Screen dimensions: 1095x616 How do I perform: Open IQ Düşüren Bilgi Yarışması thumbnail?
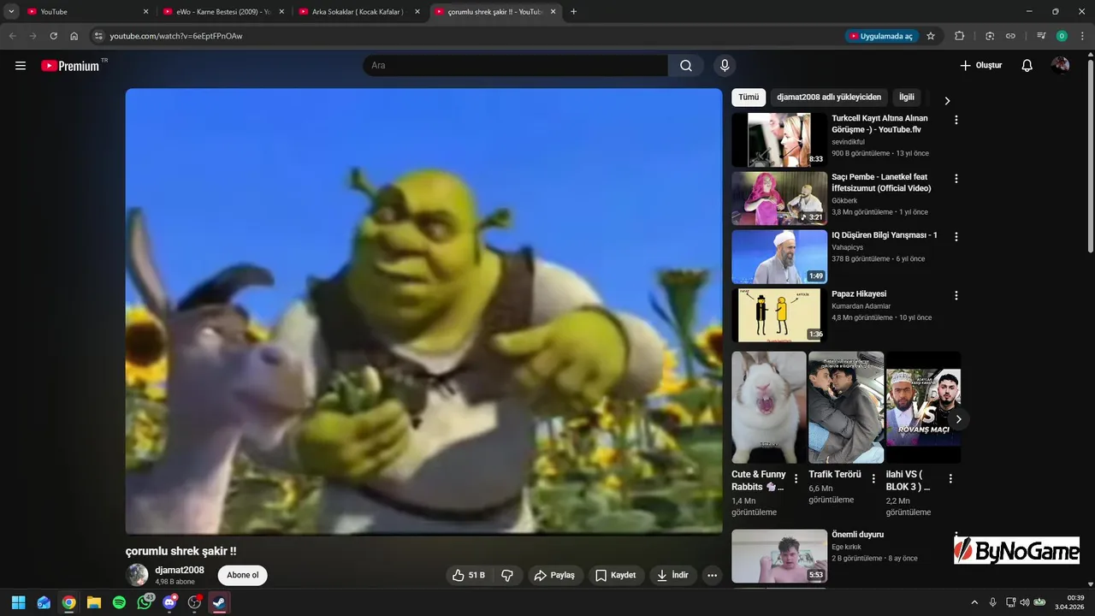(x=779, y=257)
